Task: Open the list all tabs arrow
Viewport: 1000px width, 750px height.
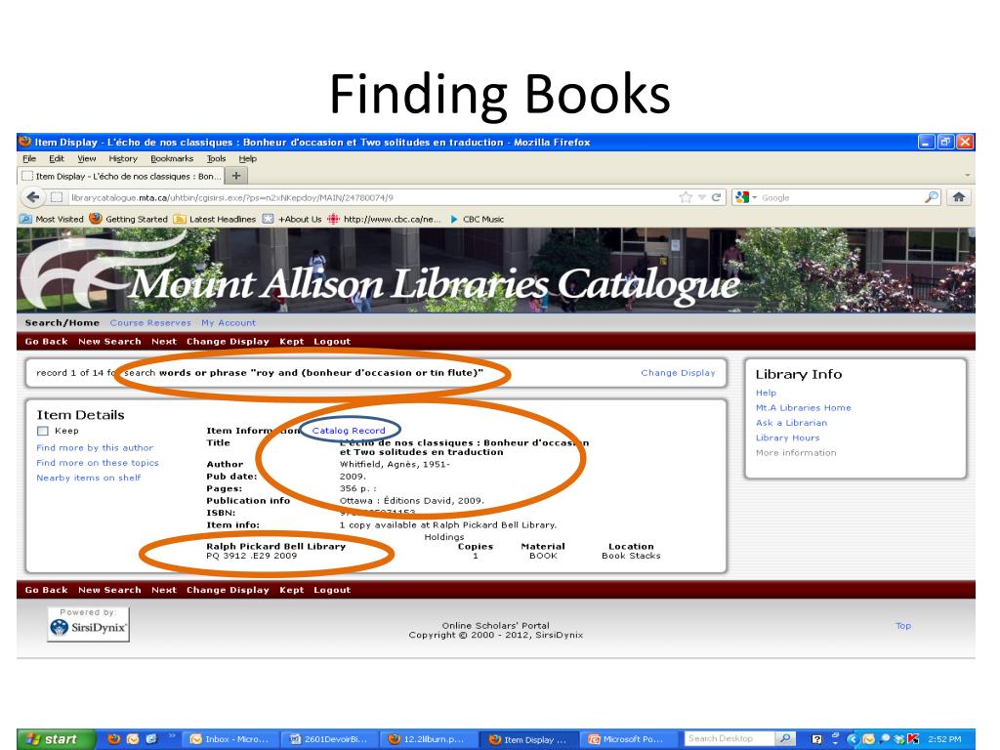Action: point(967,176)
